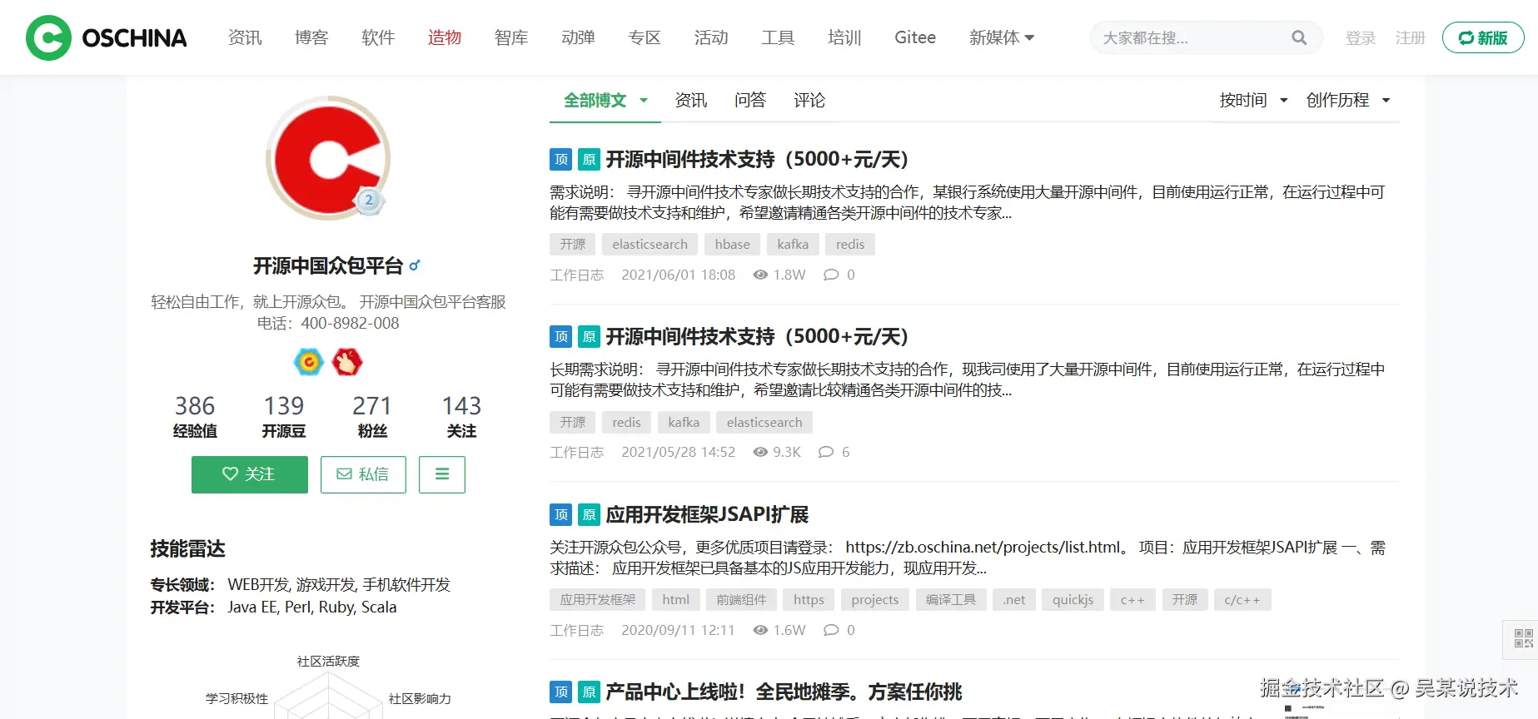Click the views eye icon next to 9.3K
Image resolution: width=1538 pixels, height=719 pixels.
760,452
